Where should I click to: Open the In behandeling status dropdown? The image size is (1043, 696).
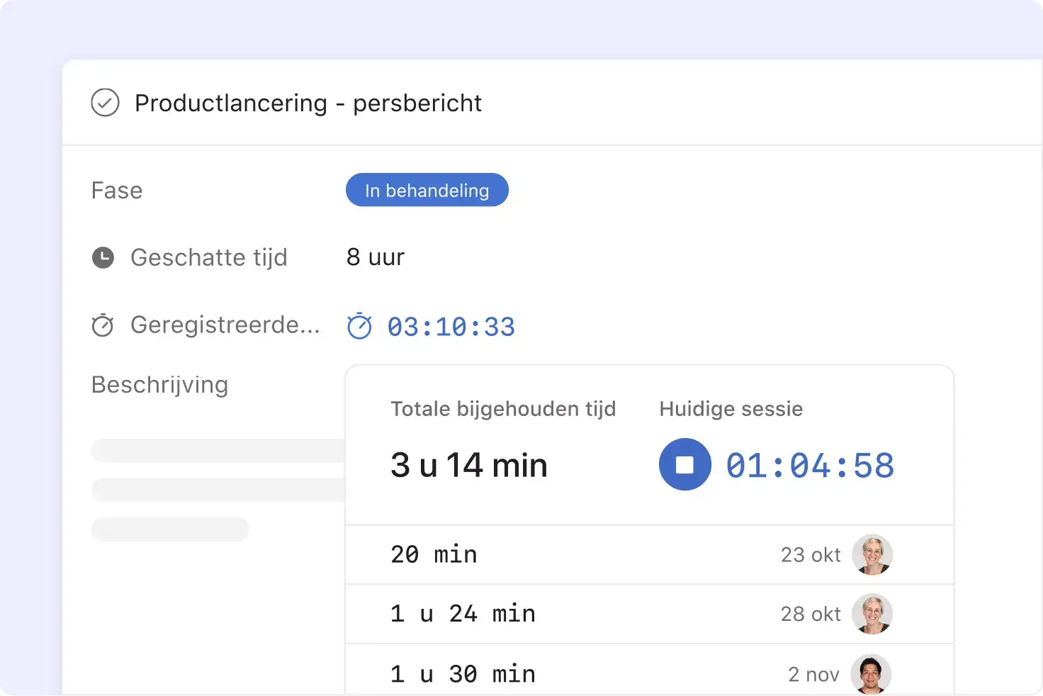point(427,190)
